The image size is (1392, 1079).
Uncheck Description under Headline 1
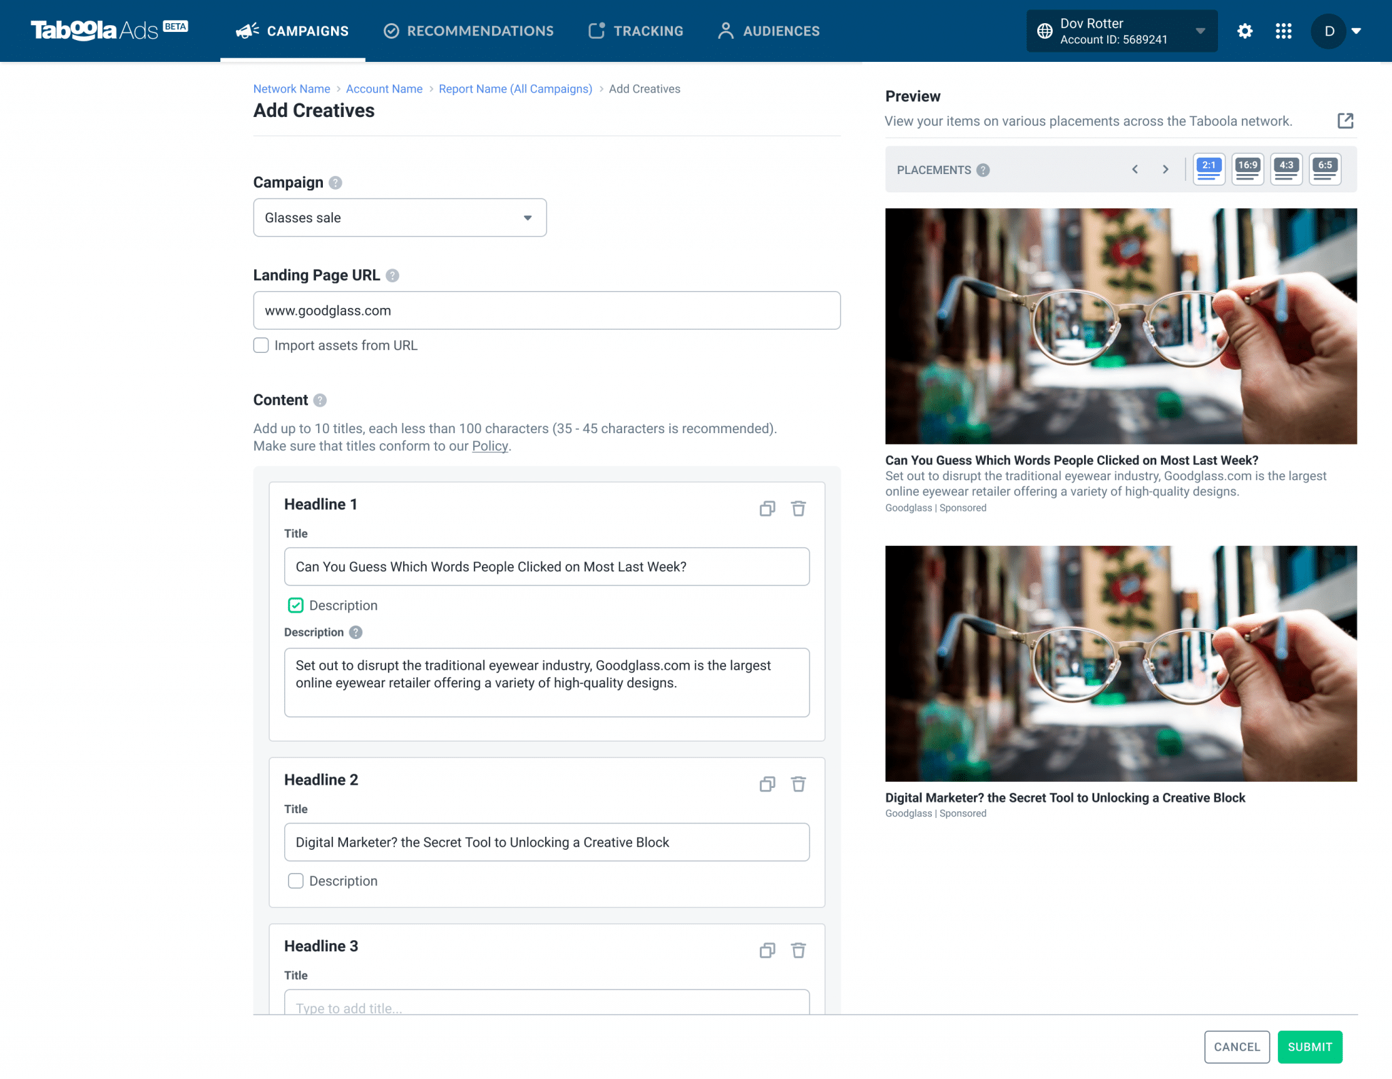[x=296, y=605]
